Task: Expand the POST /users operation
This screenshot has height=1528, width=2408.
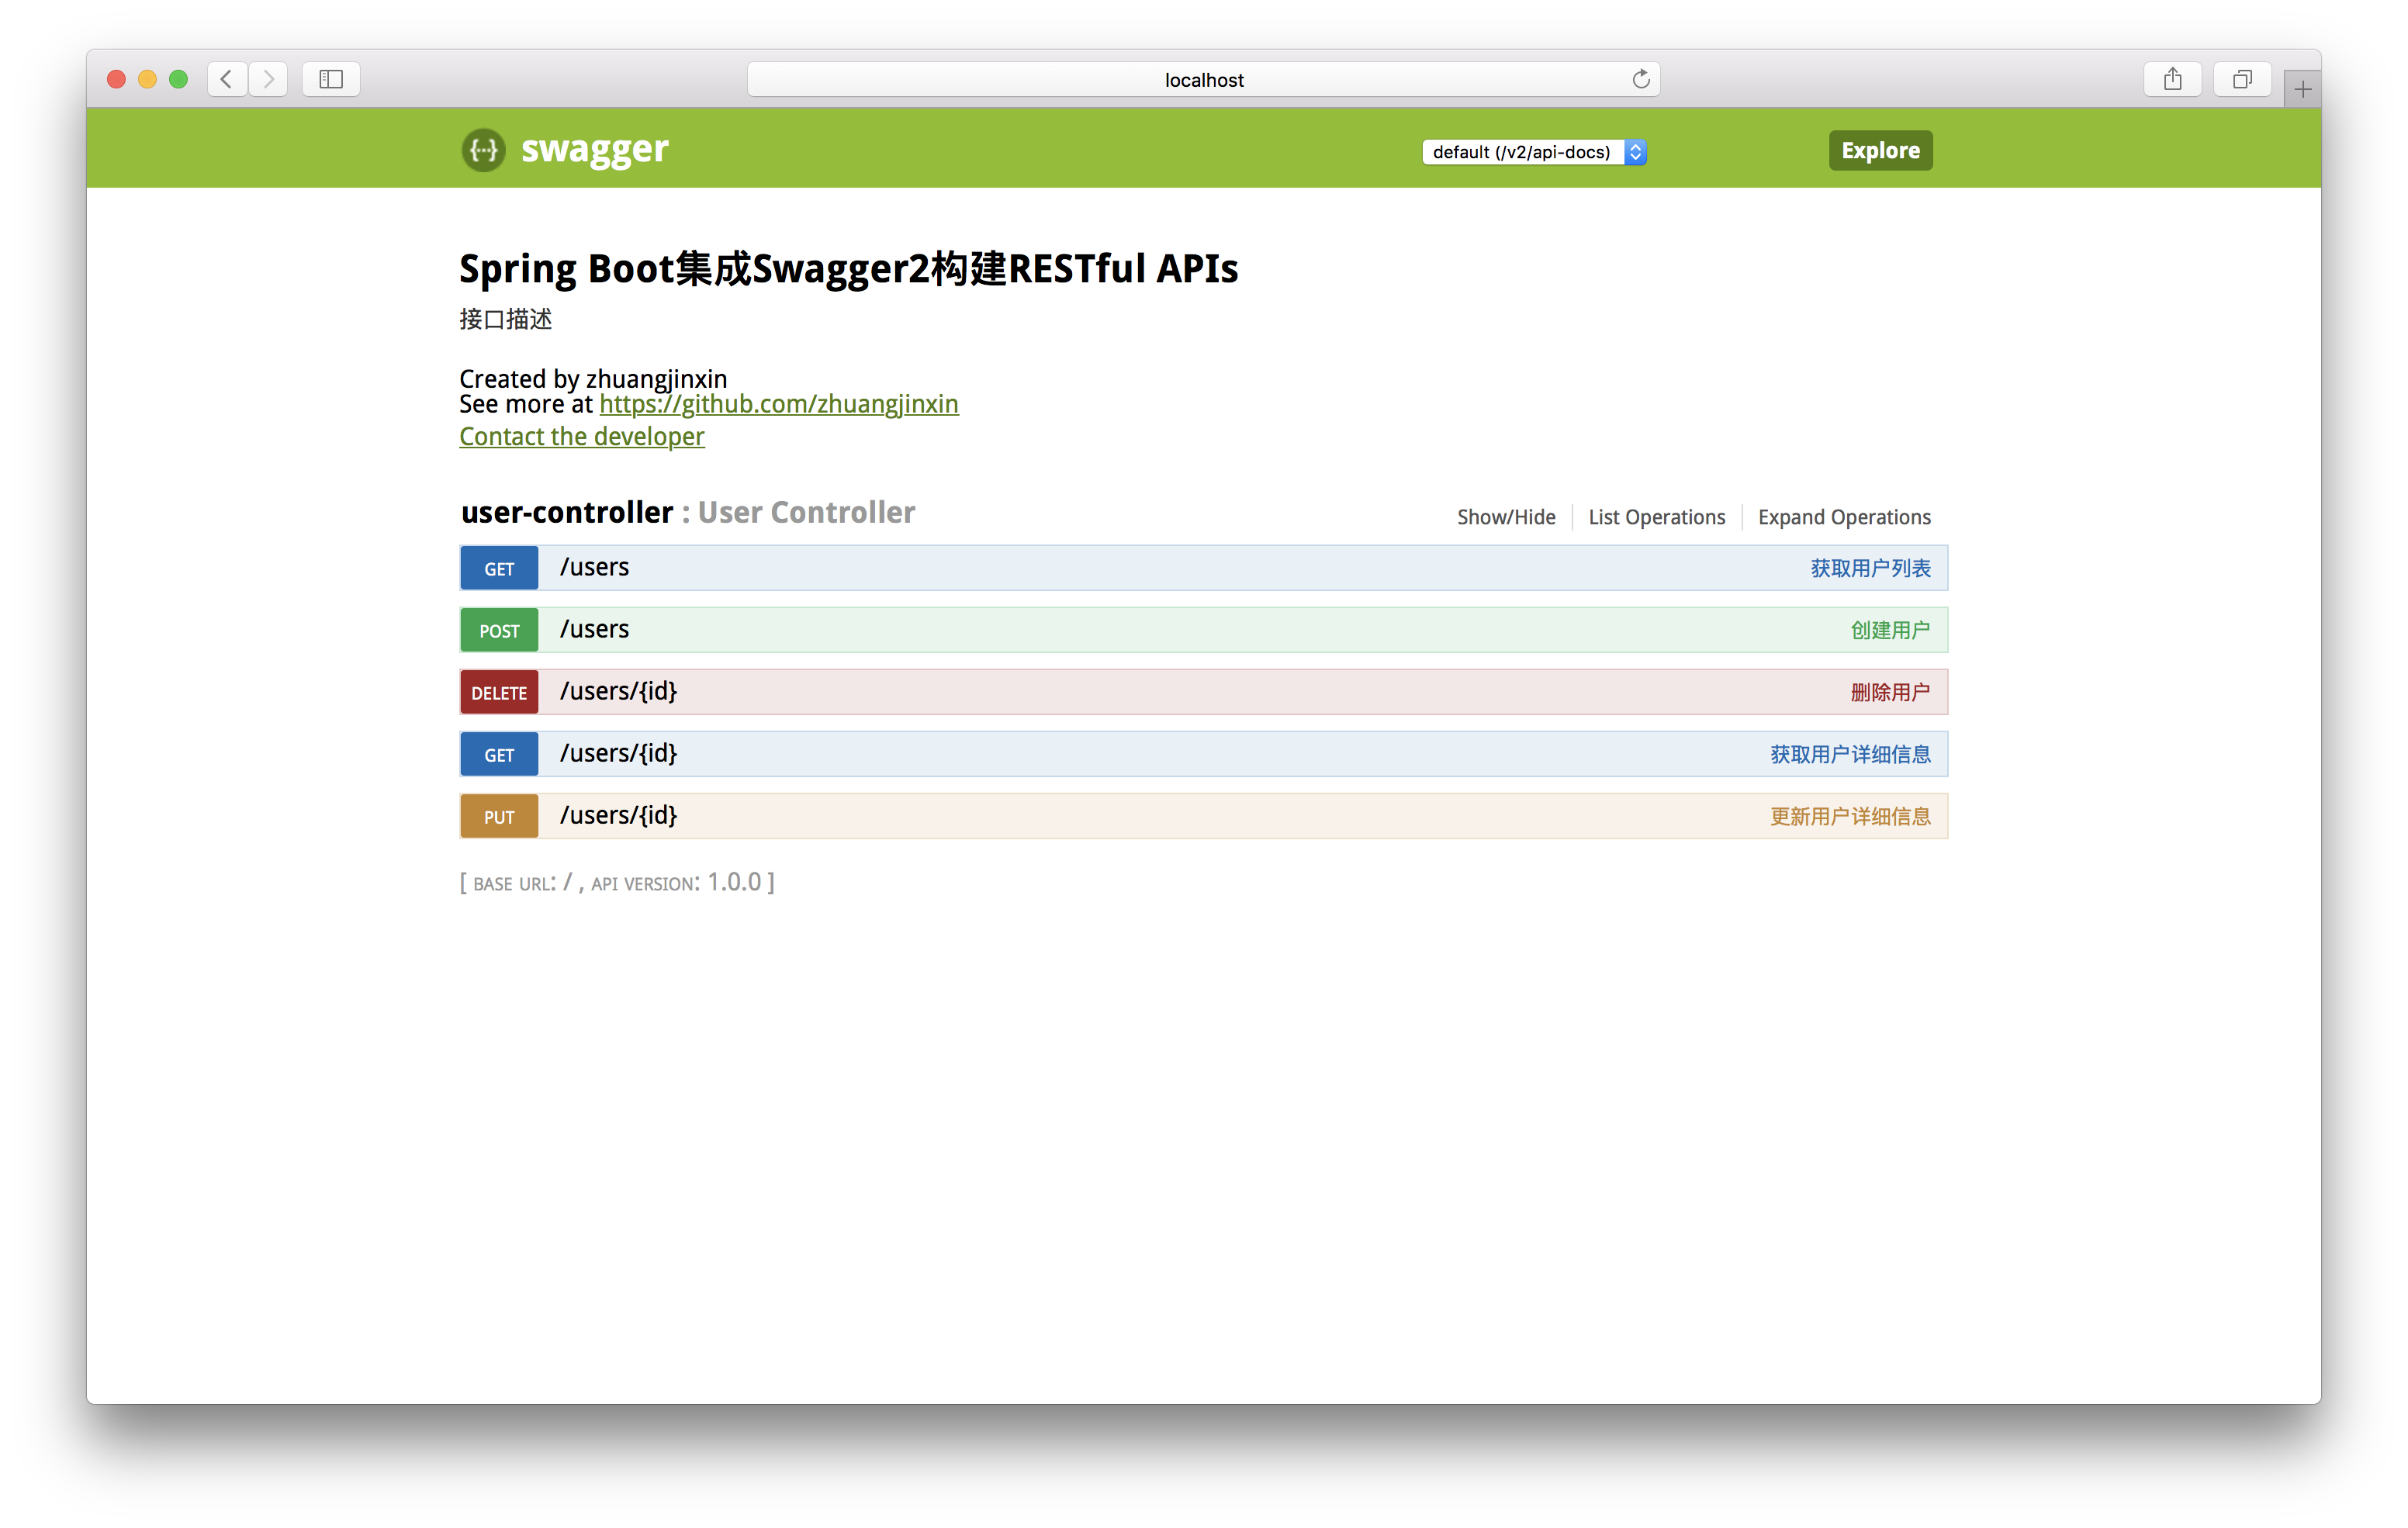Action: (x=594, y=629)
